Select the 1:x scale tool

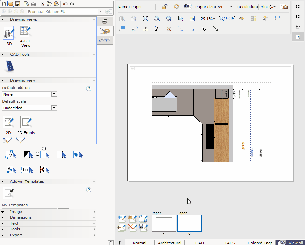tap(27, 170)
